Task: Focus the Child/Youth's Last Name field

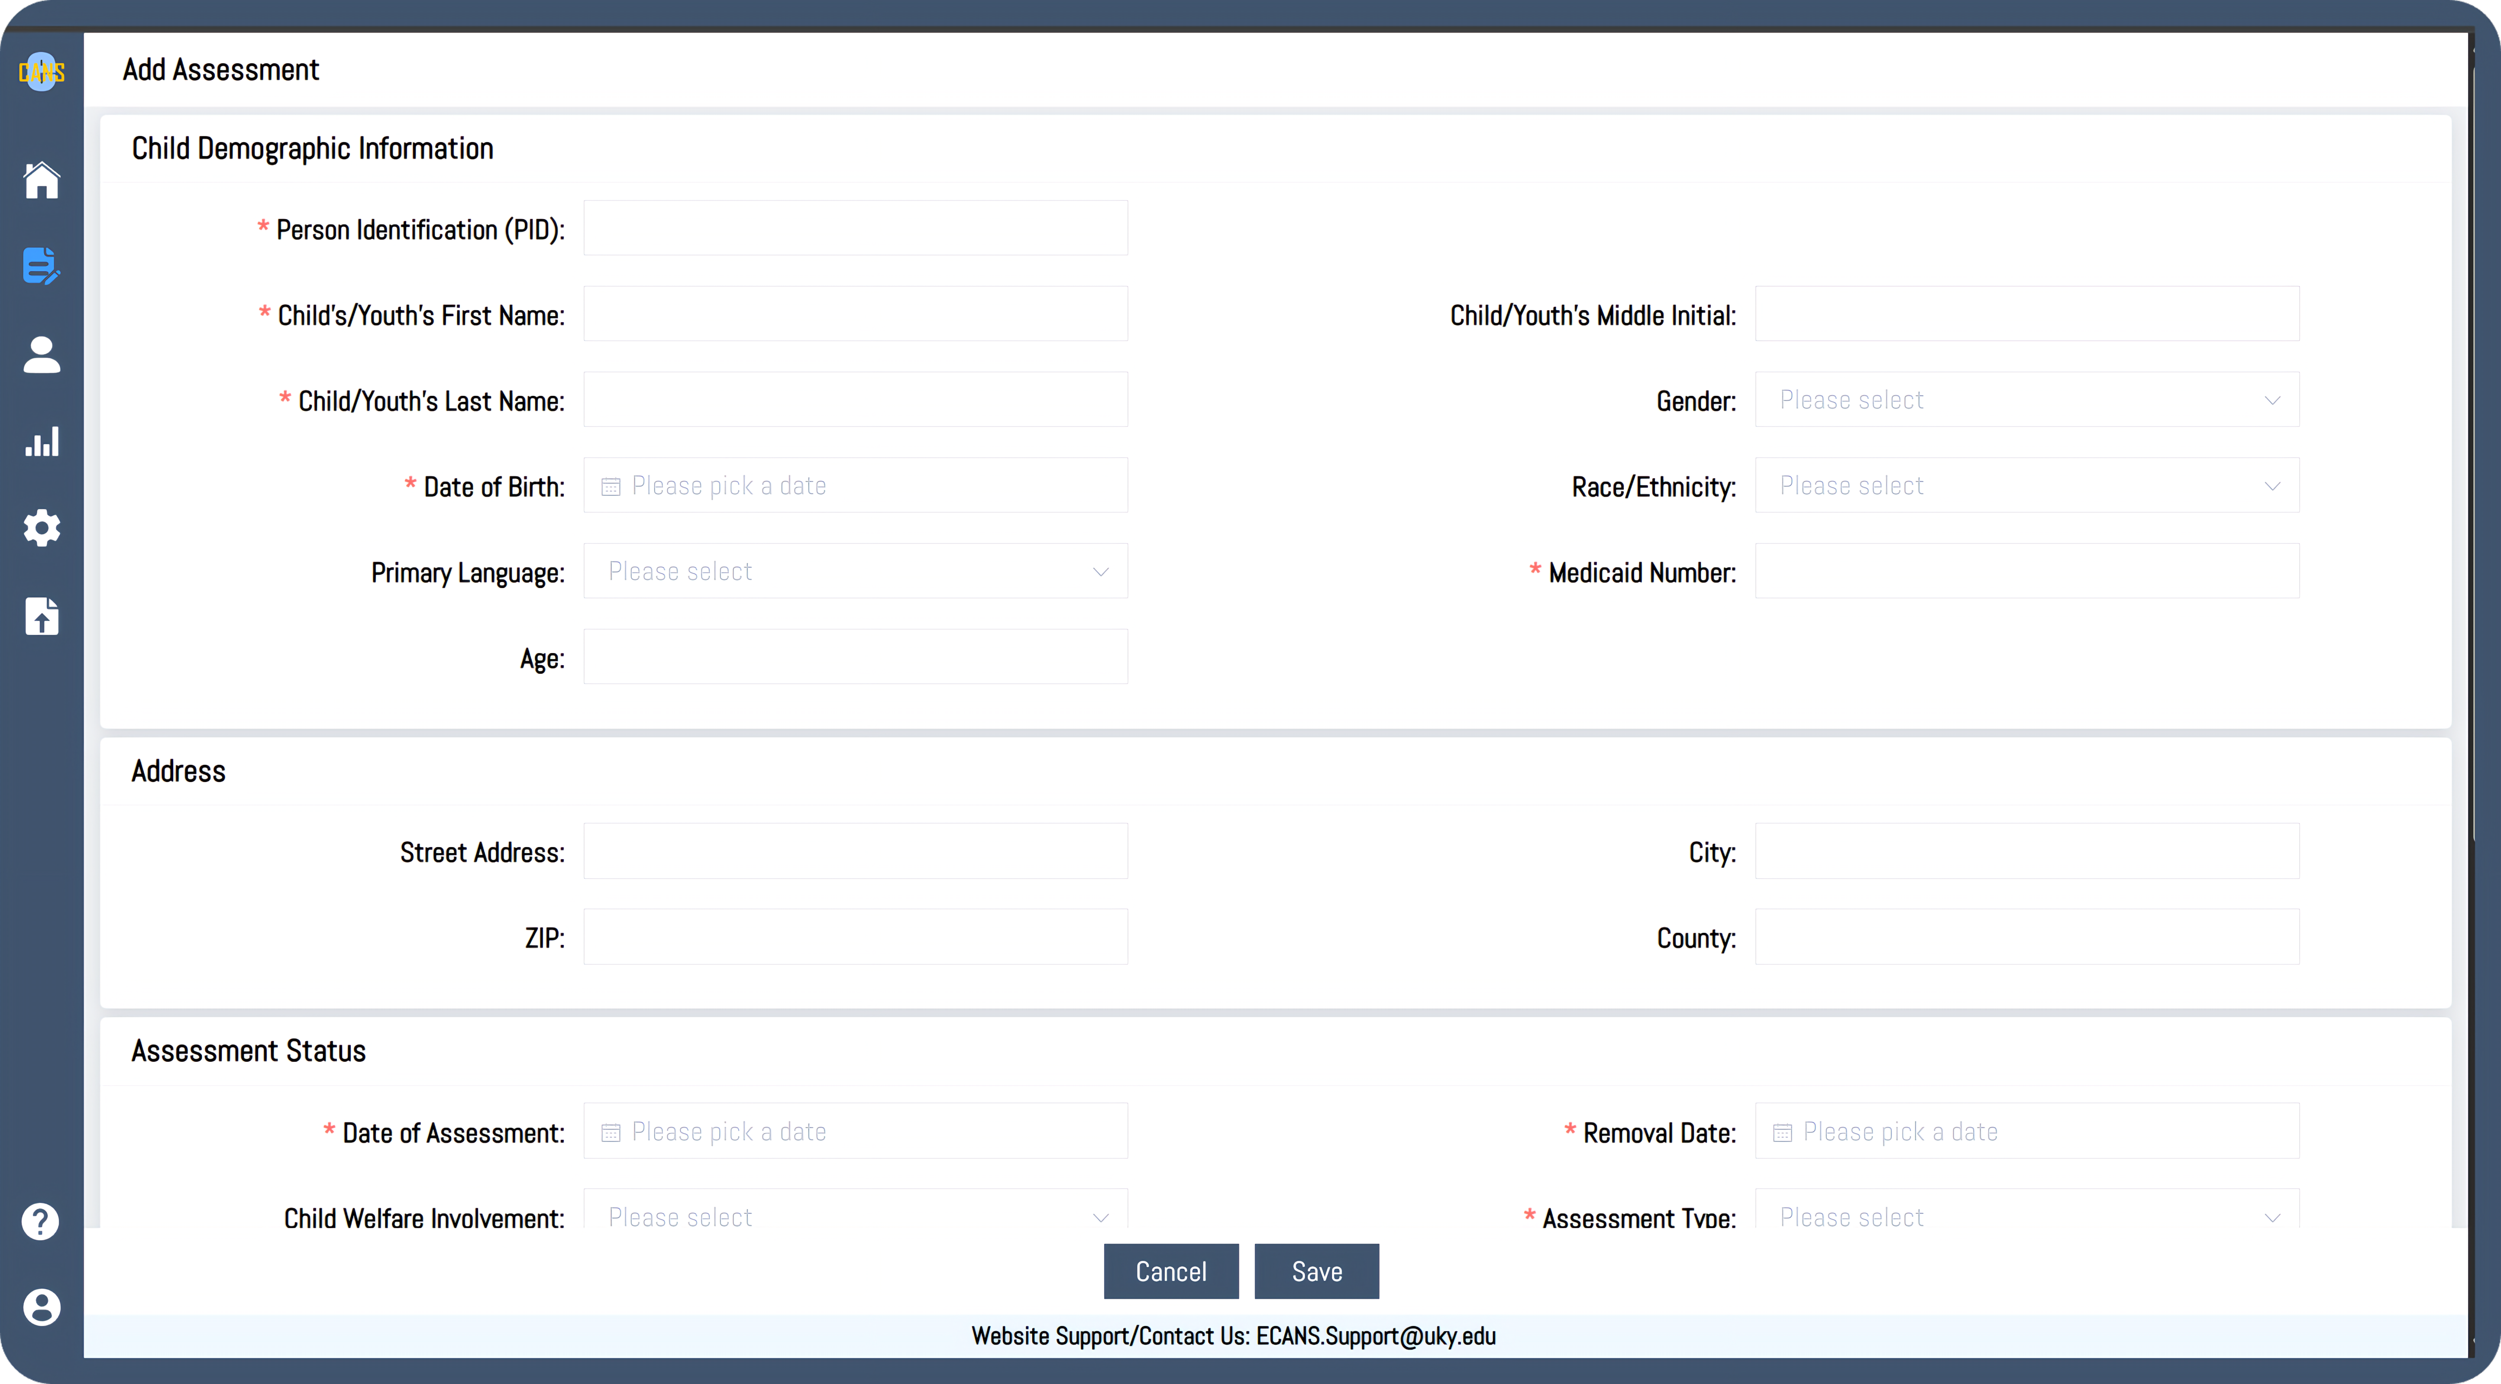Action: pyautogui.click(x=855, y=400)
